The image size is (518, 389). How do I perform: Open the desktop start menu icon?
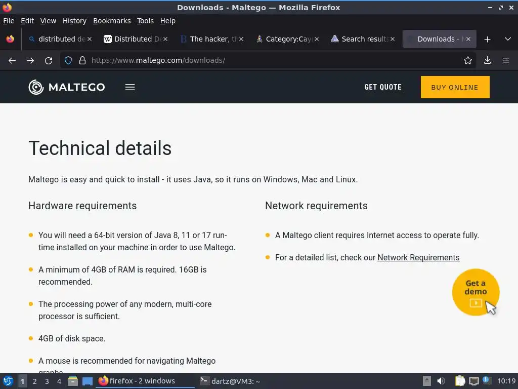tap(8, 381)
